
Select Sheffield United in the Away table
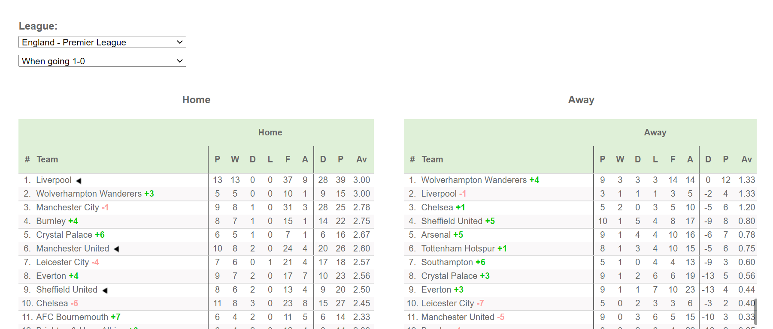(452, 221)
